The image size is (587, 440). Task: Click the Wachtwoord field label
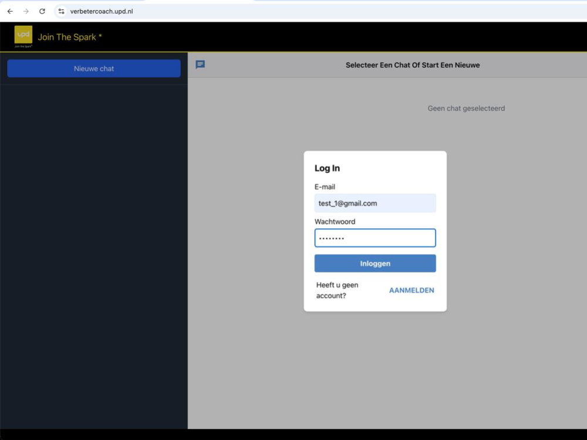335,222
